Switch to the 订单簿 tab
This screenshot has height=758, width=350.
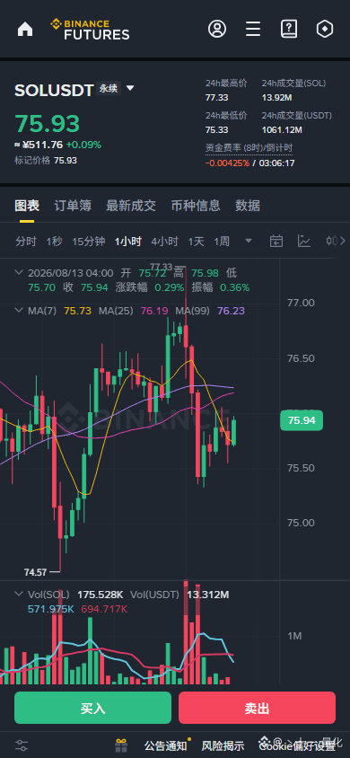(73, 206)
